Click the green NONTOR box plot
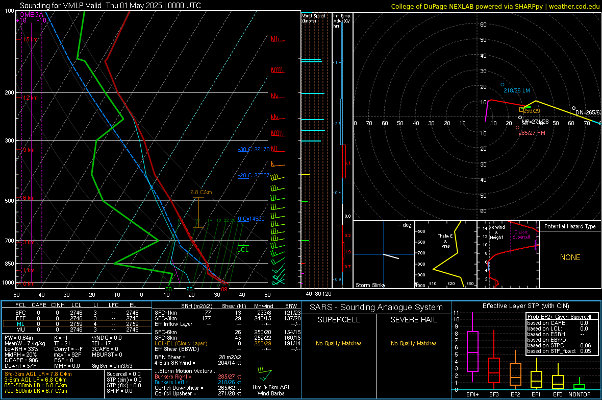 (x=580, y=384)
